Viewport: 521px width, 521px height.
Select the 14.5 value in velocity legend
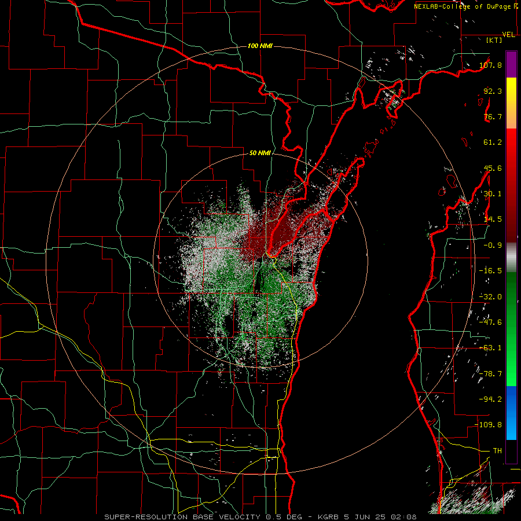tap(493, 219)
